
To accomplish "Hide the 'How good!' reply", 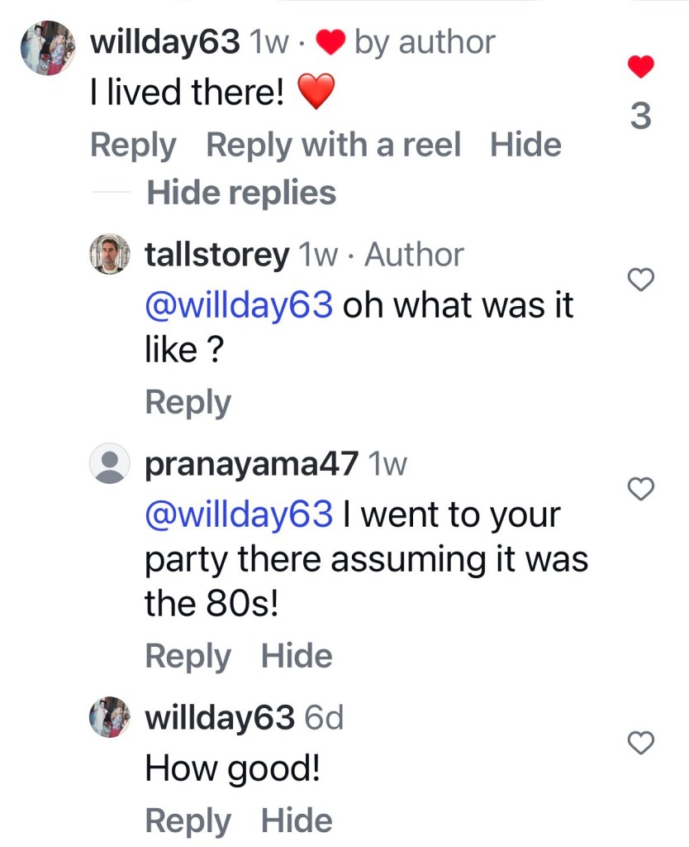I will (297, 821).
